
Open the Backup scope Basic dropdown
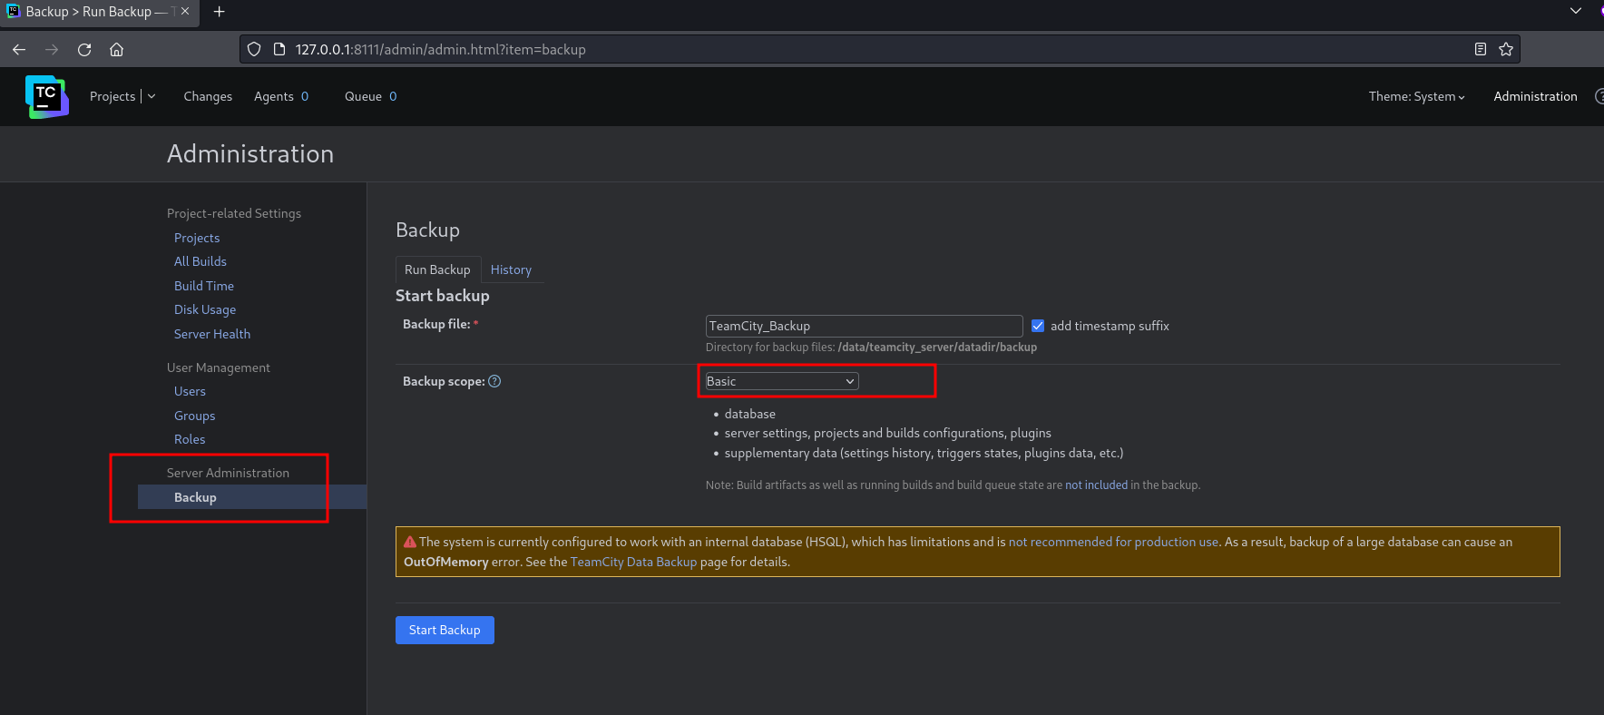(782, 381)
